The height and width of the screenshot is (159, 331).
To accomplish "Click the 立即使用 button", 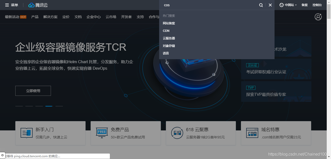I will point(33,91).
